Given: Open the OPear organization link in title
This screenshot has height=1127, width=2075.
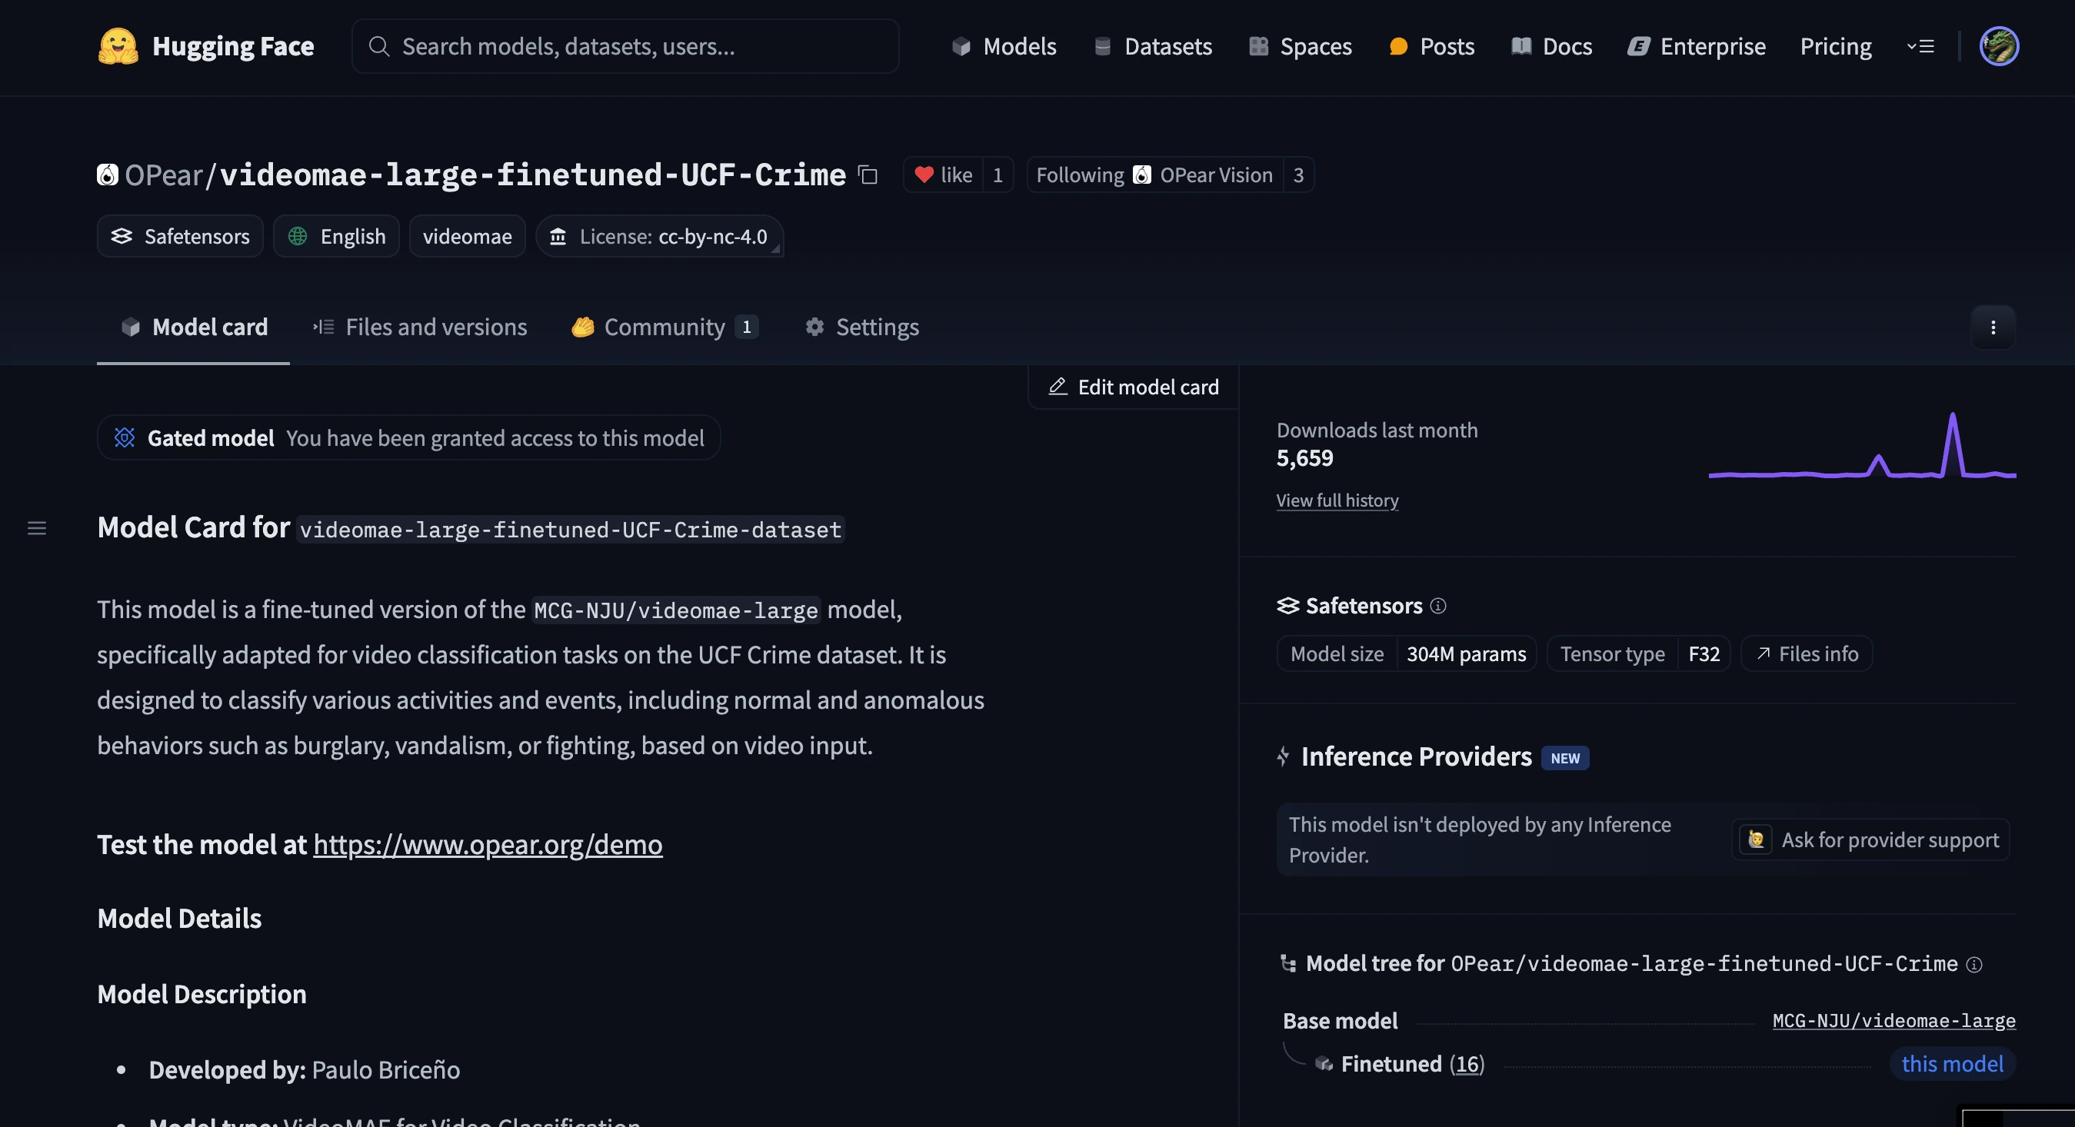Looking at the screenshot, I should pyautogui.click(x=164, y=175).
